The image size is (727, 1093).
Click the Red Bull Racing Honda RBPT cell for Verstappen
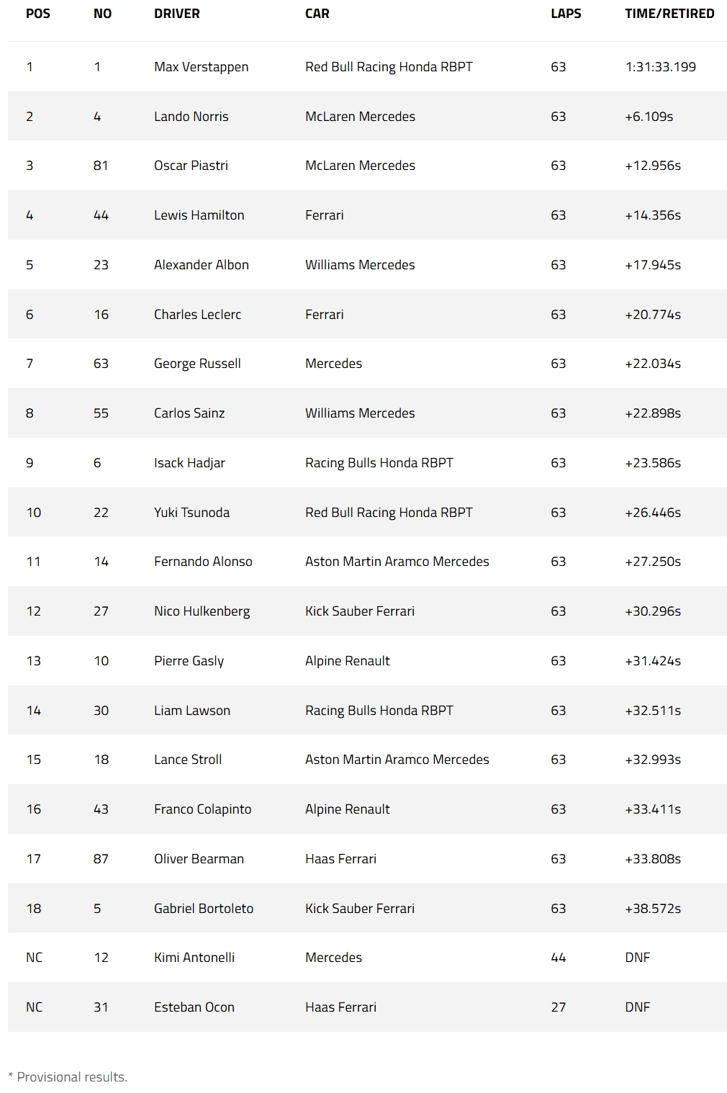[389, 67]
